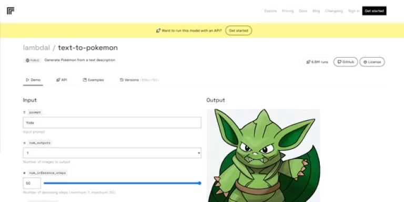Click Get started in yellow banner
The image size is (404, 202).
point(239,30)
